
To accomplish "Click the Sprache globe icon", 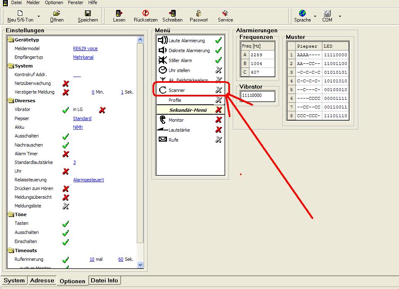I will point(302,14).
